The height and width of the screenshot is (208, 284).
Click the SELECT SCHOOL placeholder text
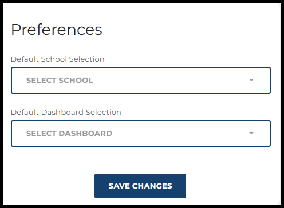[x=60, y=81]
